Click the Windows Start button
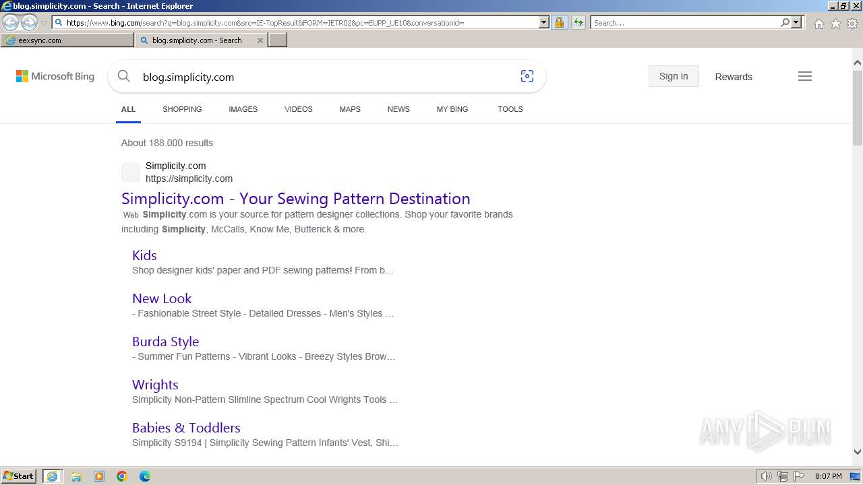This screenshot has height=485, width=863. tap(19, 476)
